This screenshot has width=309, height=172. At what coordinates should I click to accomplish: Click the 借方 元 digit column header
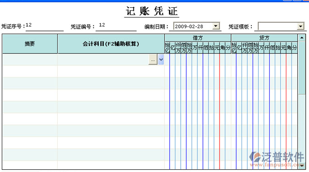(x=217, y=47)
